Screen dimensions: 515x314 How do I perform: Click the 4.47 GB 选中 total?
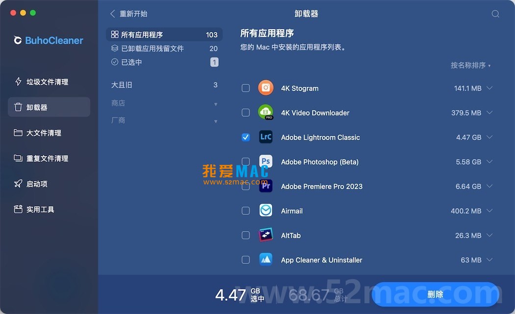[x=240, y=295]
